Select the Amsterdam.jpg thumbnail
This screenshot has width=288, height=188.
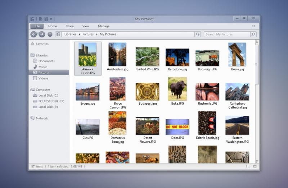point(117,55)
